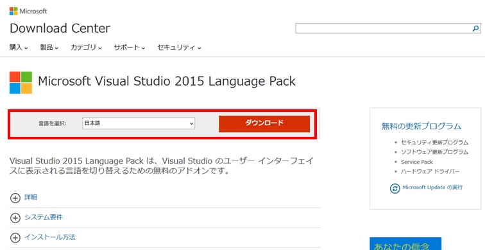This screenshot has width=485, height=250.
Task: Open ソフトウェア更新プログラム link
Action: coord(434,152)
